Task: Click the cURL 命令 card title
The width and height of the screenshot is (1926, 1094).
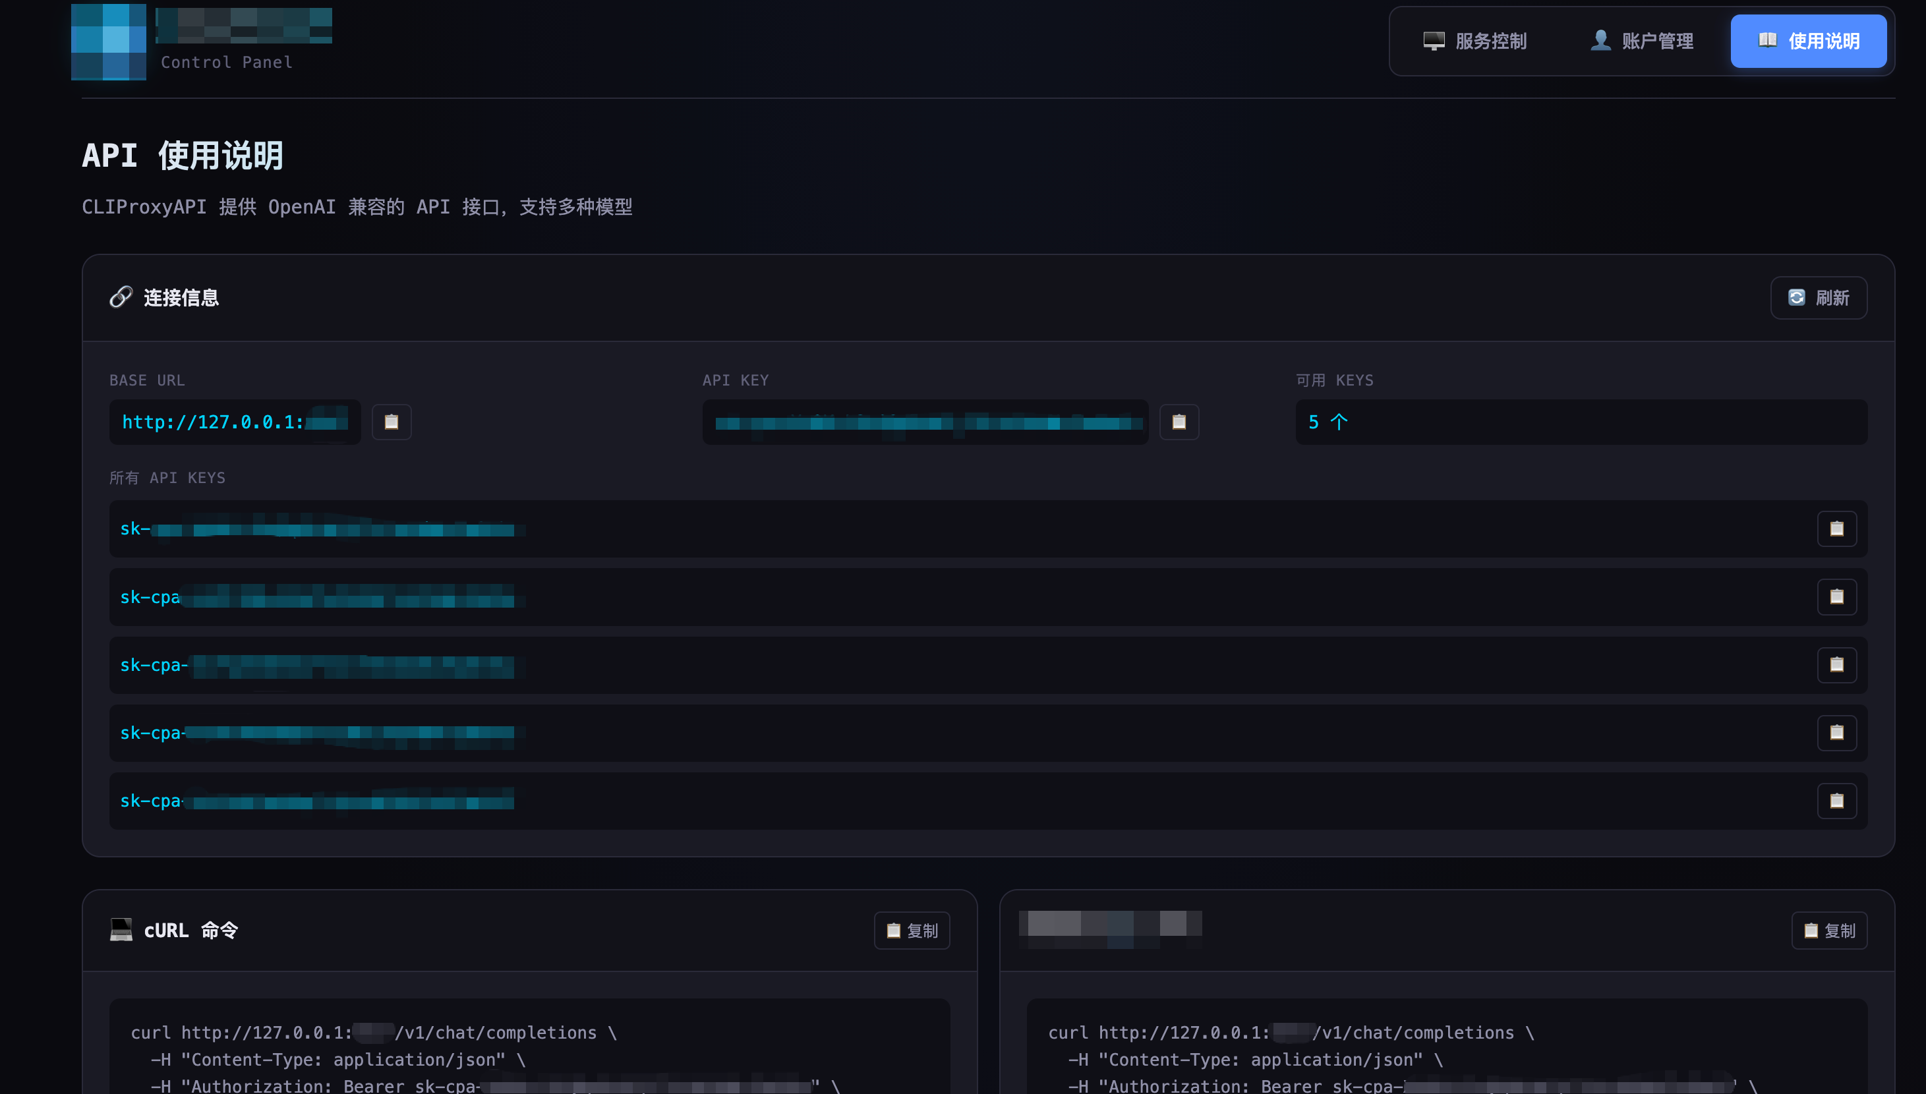Action: [191, 930]
